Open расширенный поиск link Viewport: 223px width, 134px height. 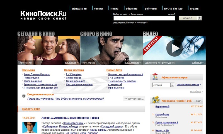pyautogui.click(x=123, y=23)
